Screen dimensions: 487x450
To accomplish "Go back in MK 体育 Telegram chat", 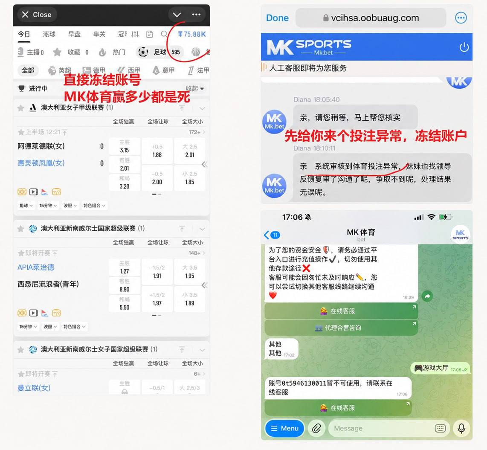I will 272,235.
